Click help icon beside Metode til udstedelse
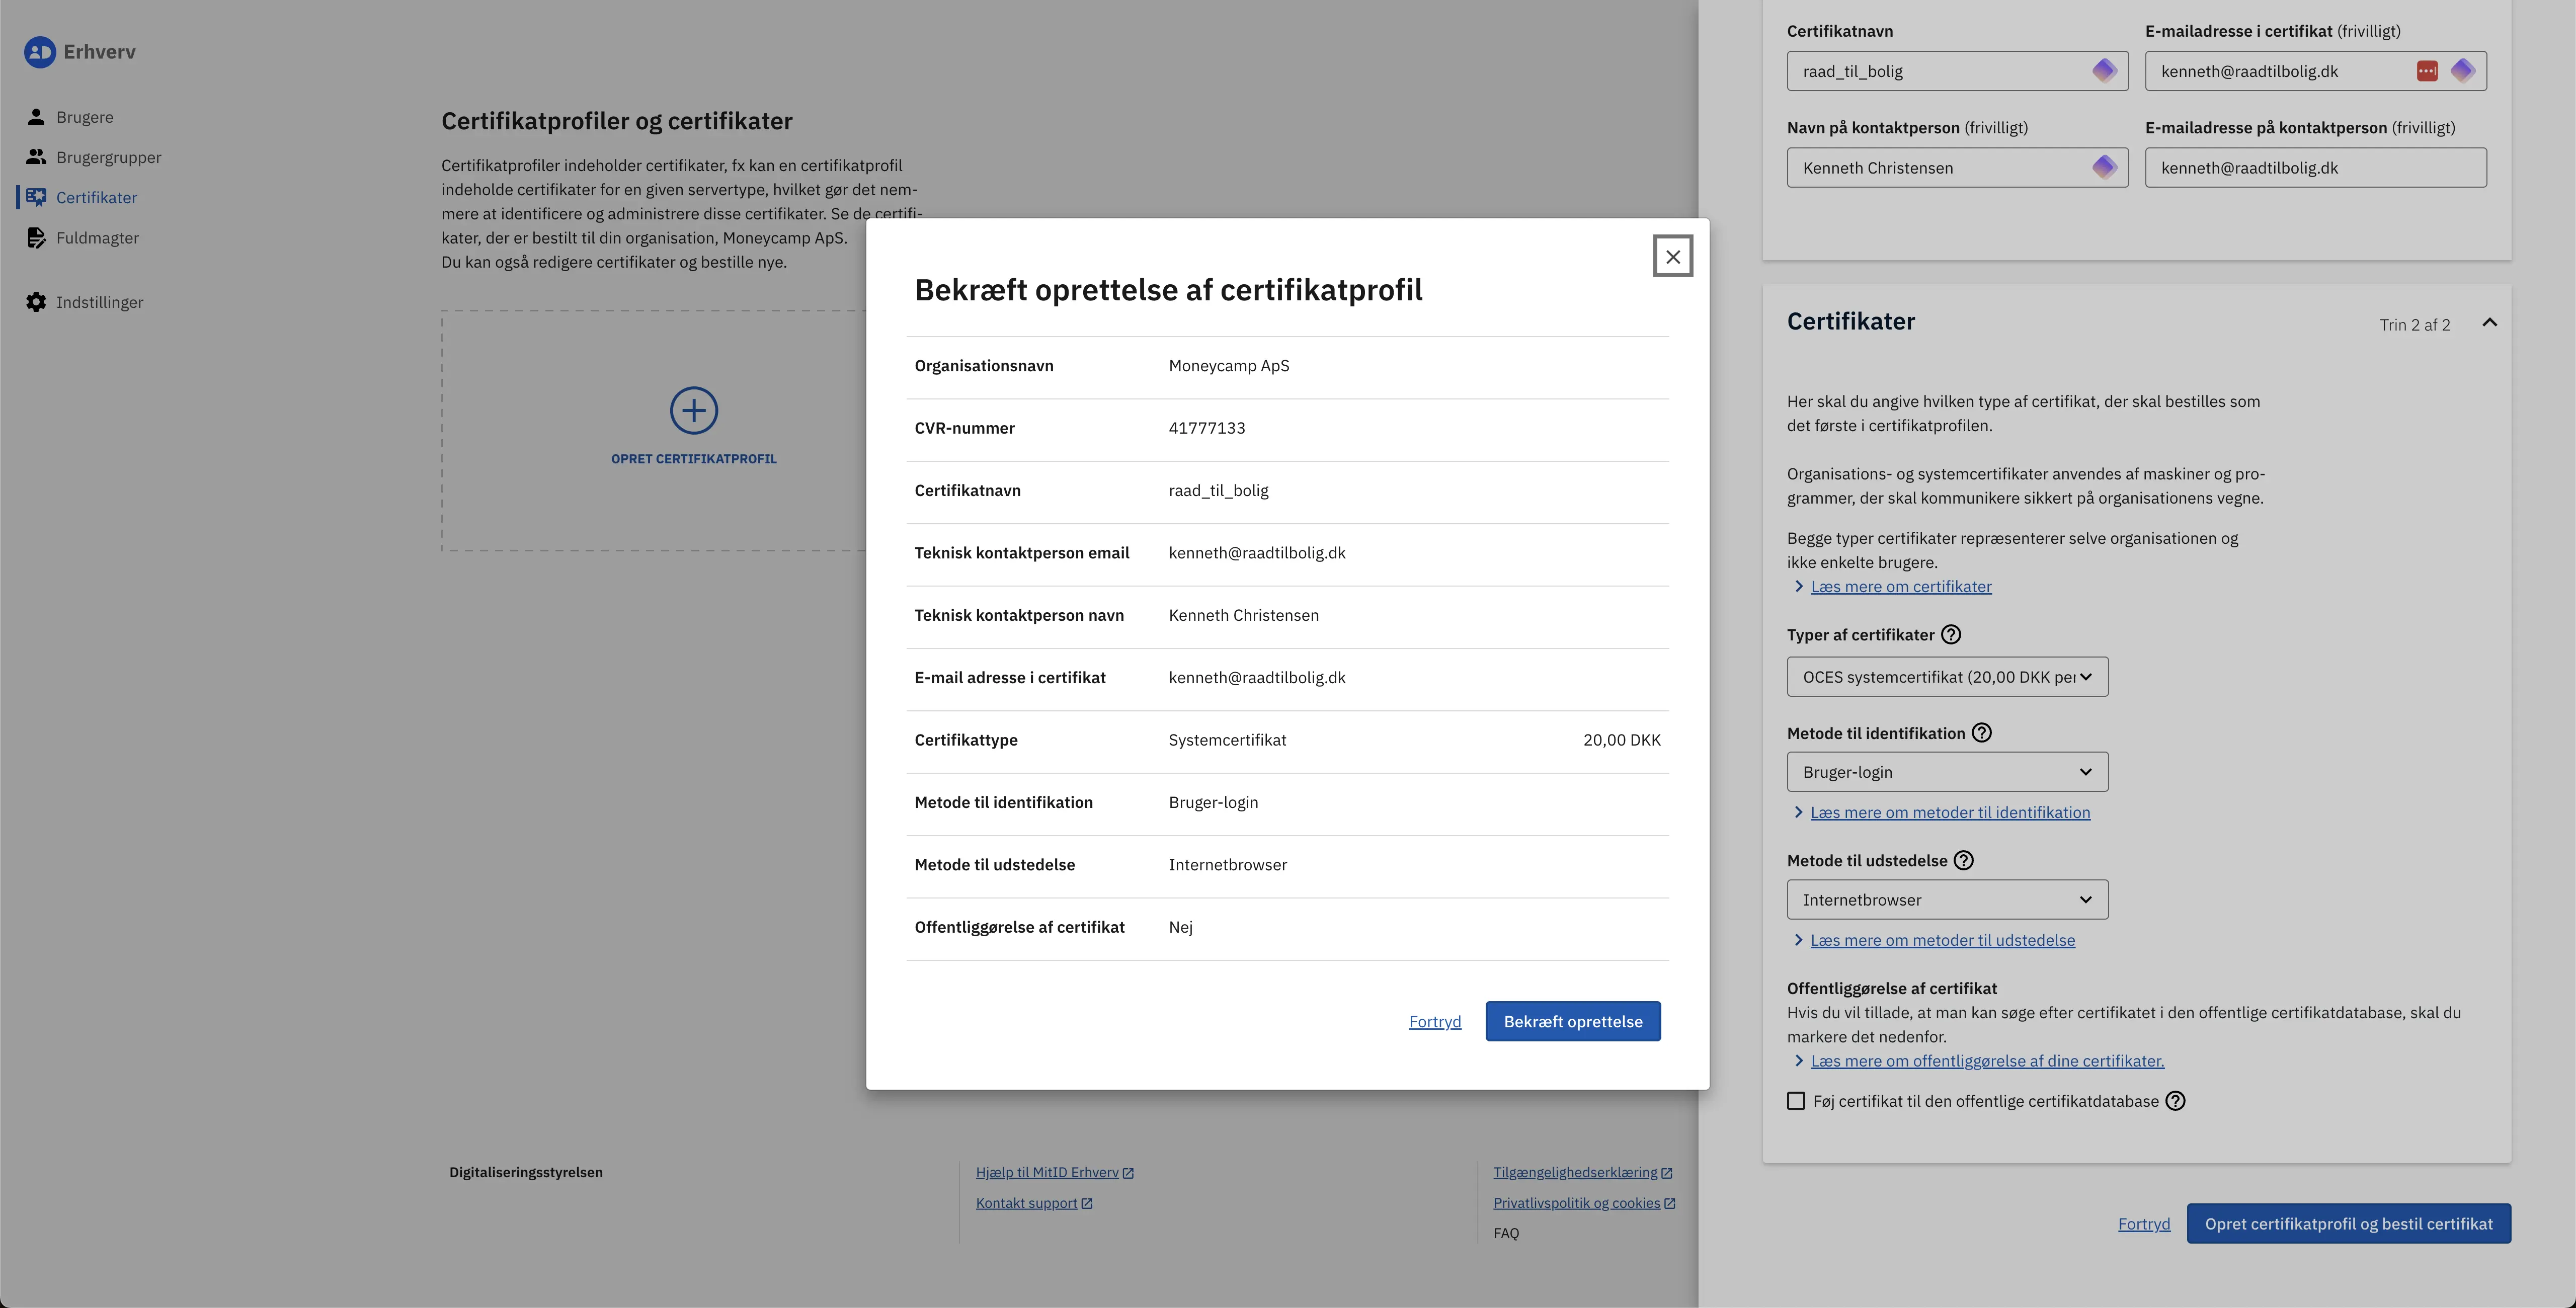The width and height of the screenshot is (2576, 1308). pos(1964,861)
